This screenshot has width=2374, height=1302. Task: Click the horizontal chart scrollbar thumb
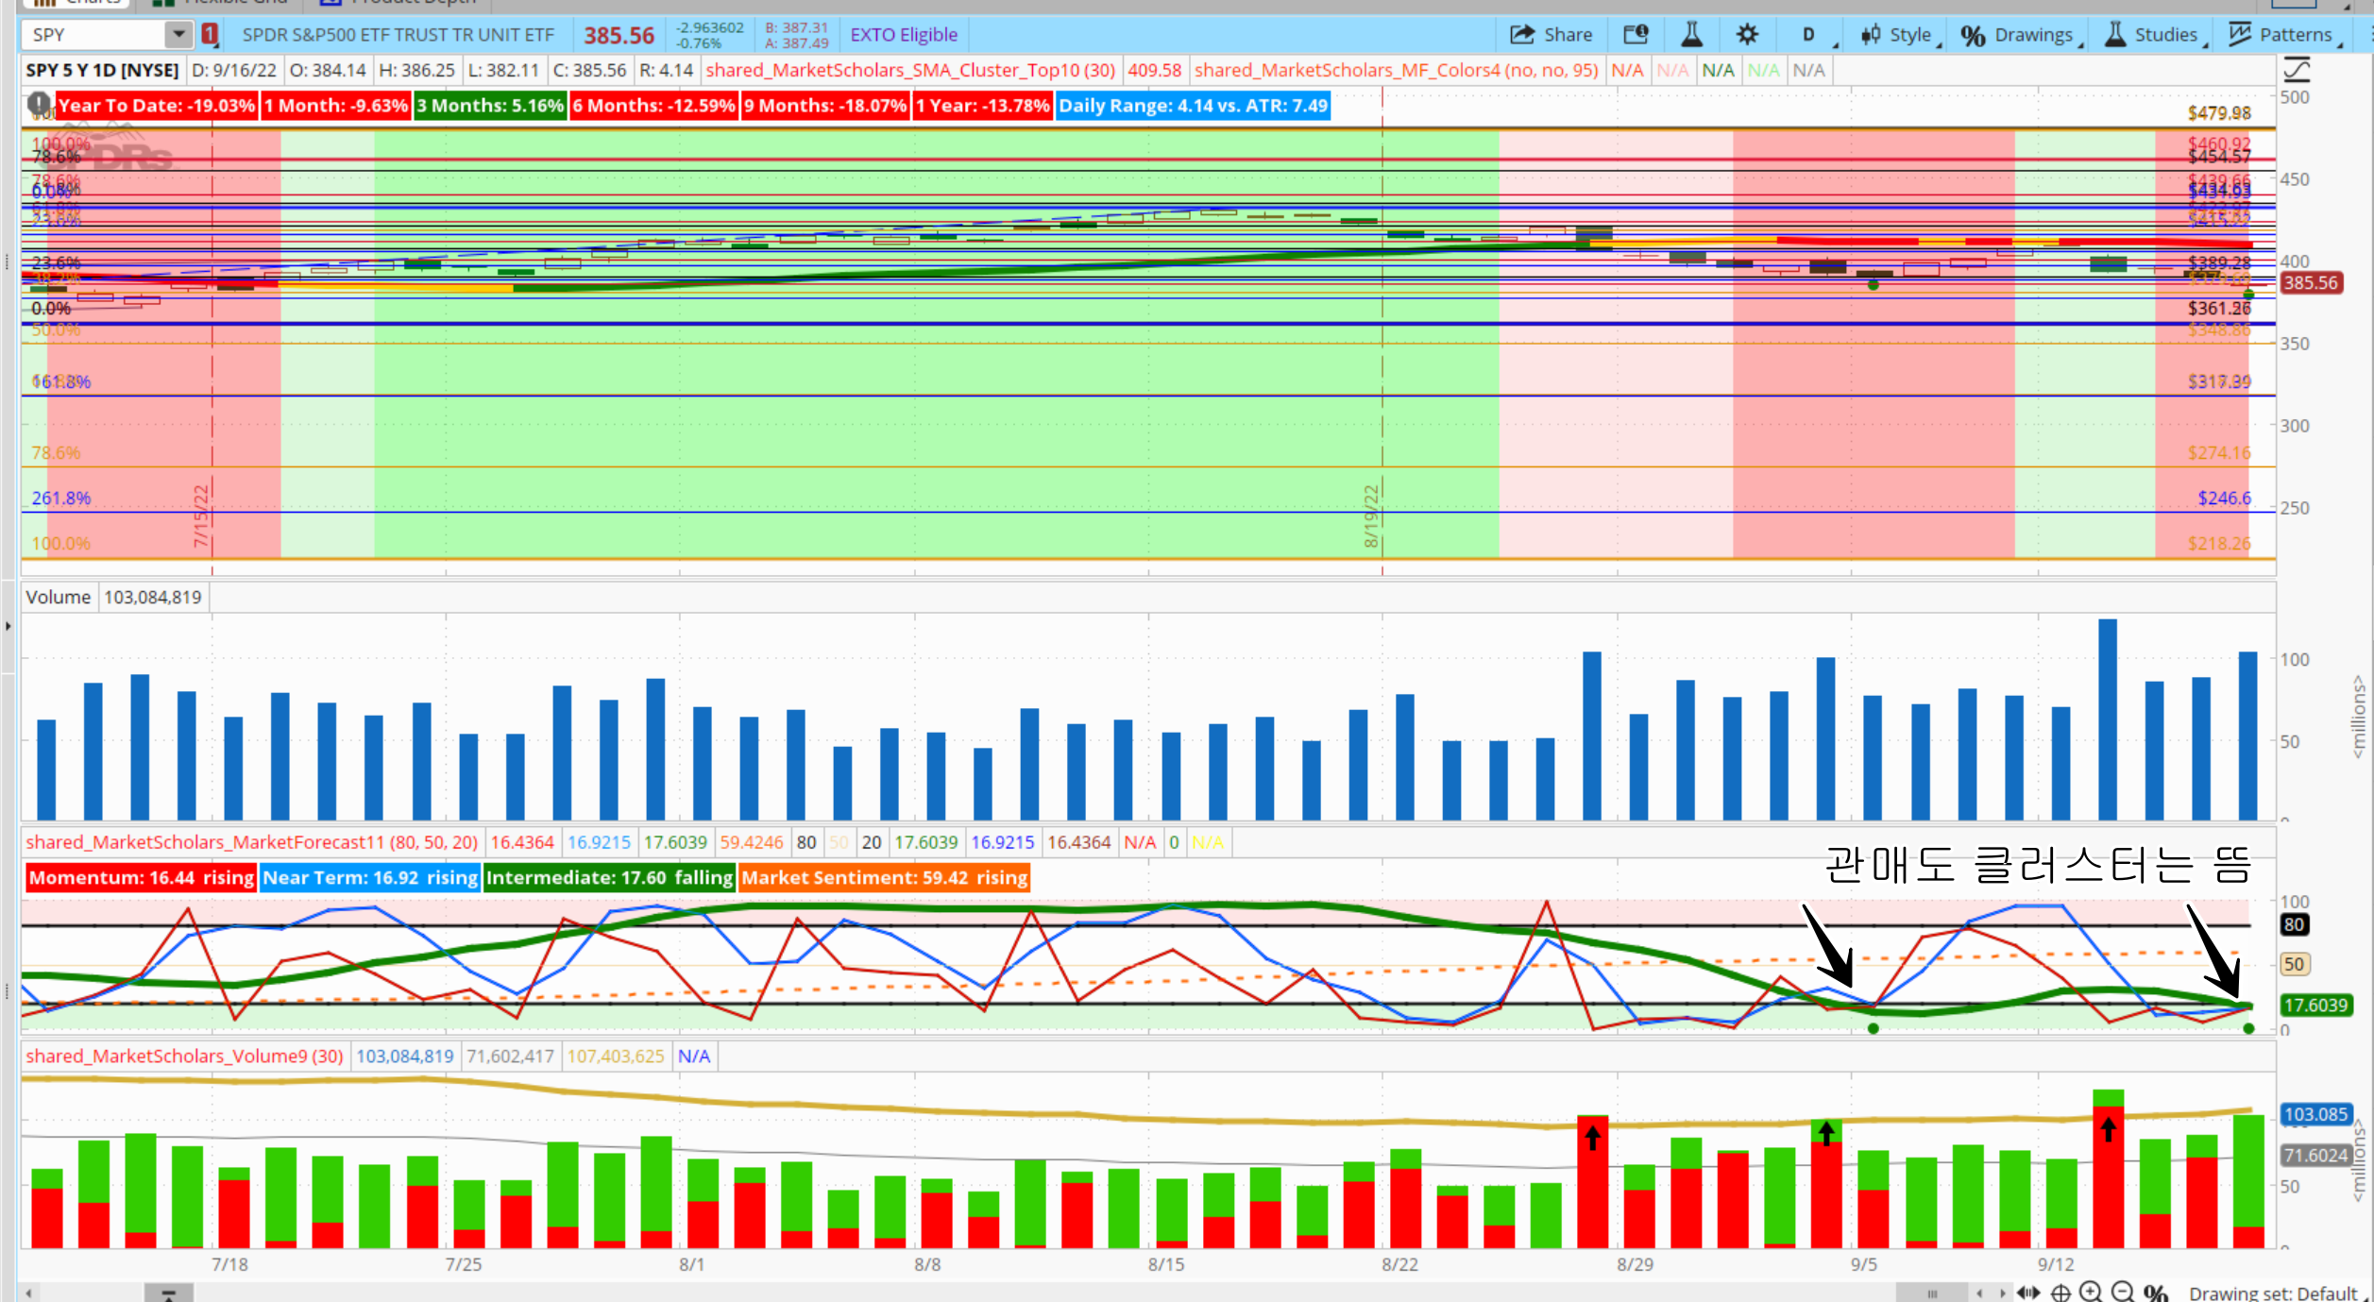(x=1932, y=1293)
